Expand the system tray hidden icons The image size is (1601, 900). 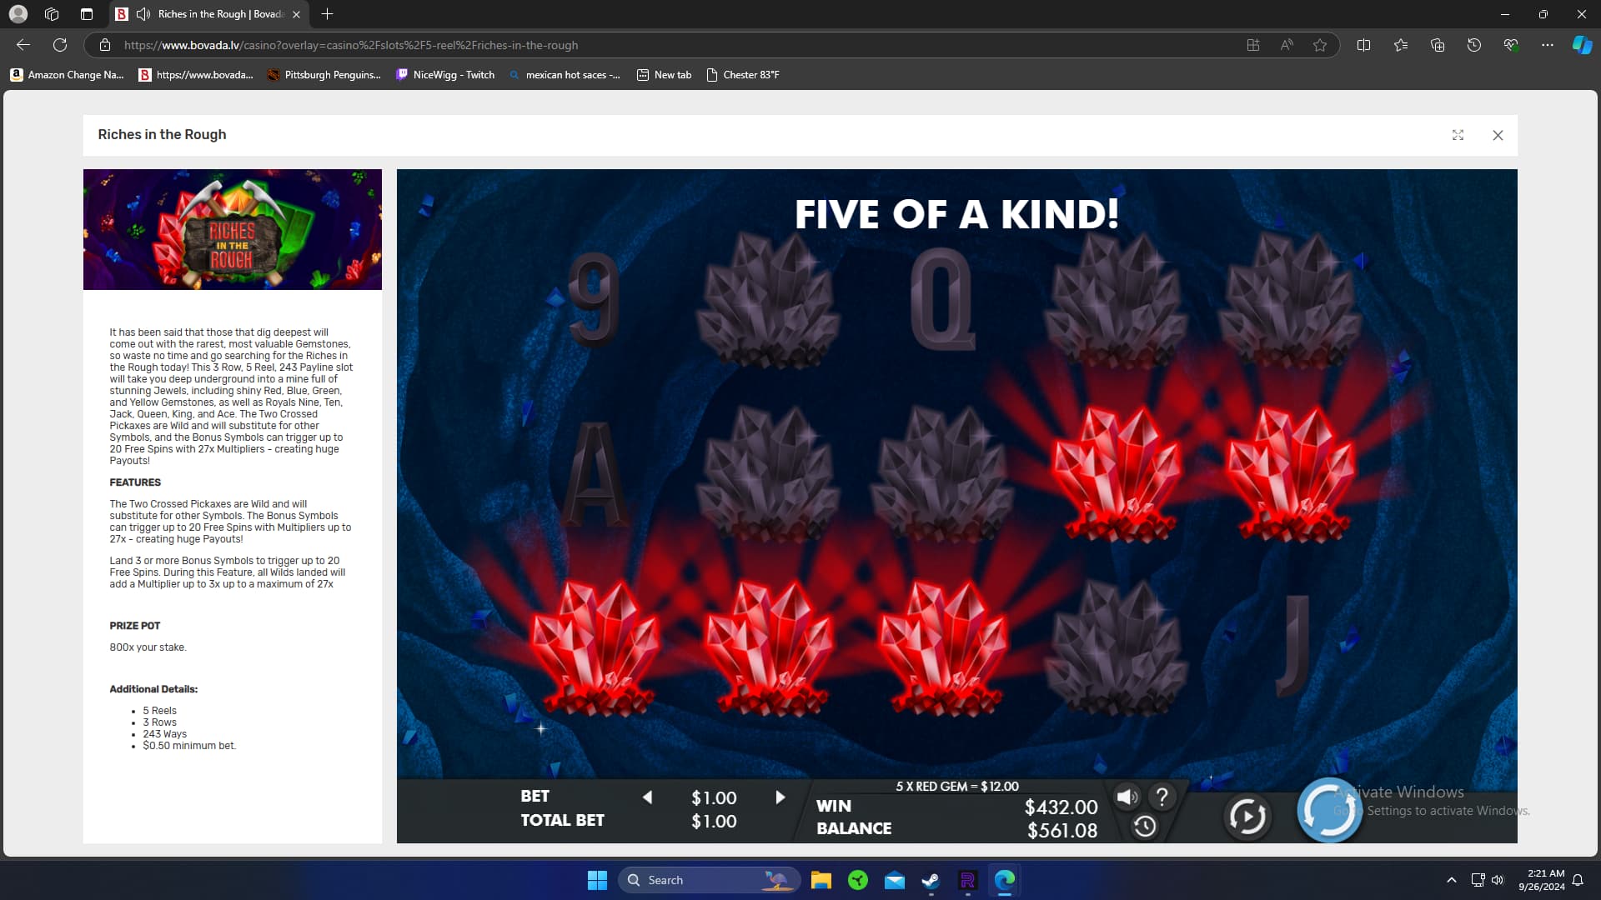1451,880
